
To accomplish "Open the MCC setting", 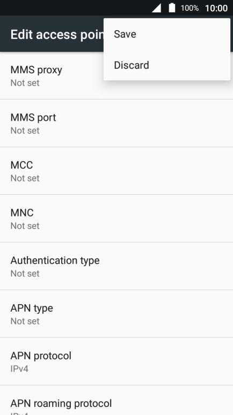I will pos(116,171).
